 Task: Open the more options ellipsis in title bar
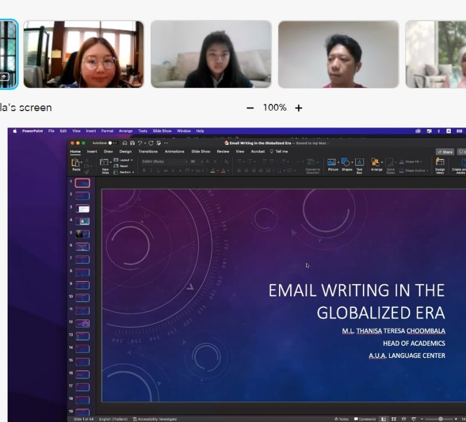pyautogui.click(x=166, y=143)
